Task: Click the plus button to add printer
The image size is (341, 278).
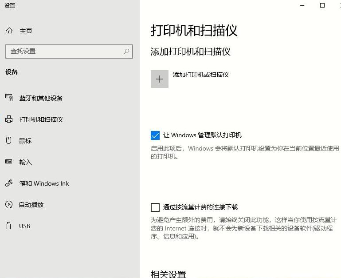Action: [160, 79]
